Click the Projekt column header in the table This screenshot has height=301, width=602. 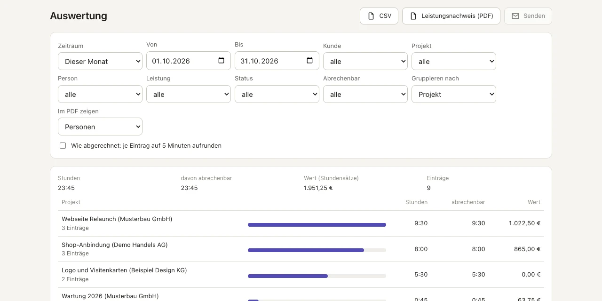point(71,202)
